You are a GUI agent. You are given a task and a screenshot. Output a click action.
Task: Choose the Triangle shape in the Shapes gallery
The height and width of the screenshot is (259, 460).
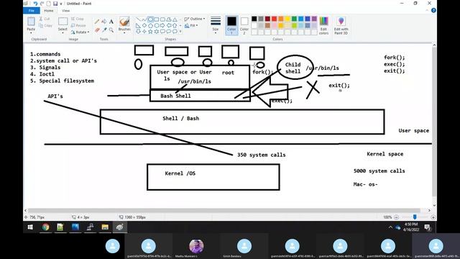[x=175, y=19]
